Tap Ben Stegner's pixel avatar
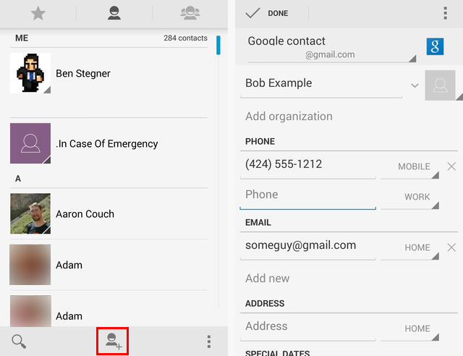463x356 pixels. point(30,73)
